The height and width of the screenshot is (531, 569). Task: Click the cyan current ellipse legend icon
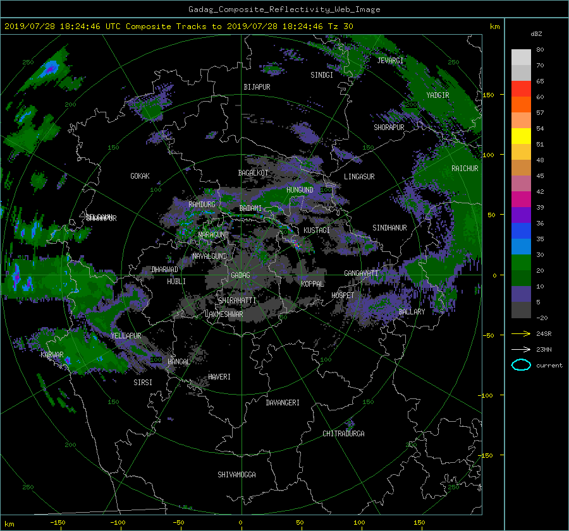[521, 365]
